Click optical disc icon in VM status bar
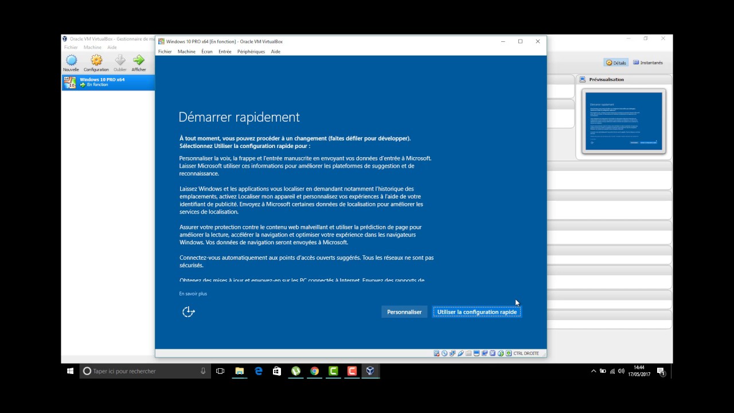Viewport: 734px width, 413px height. (444, 353)
